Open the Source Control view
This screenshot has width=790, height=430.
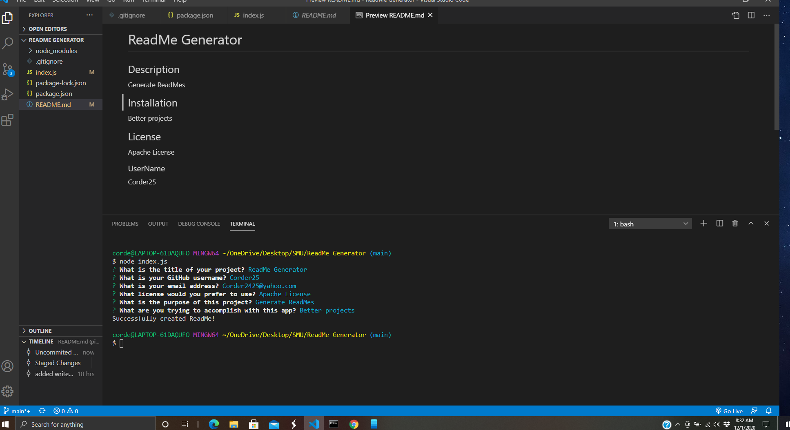click(x=8, y=69)
